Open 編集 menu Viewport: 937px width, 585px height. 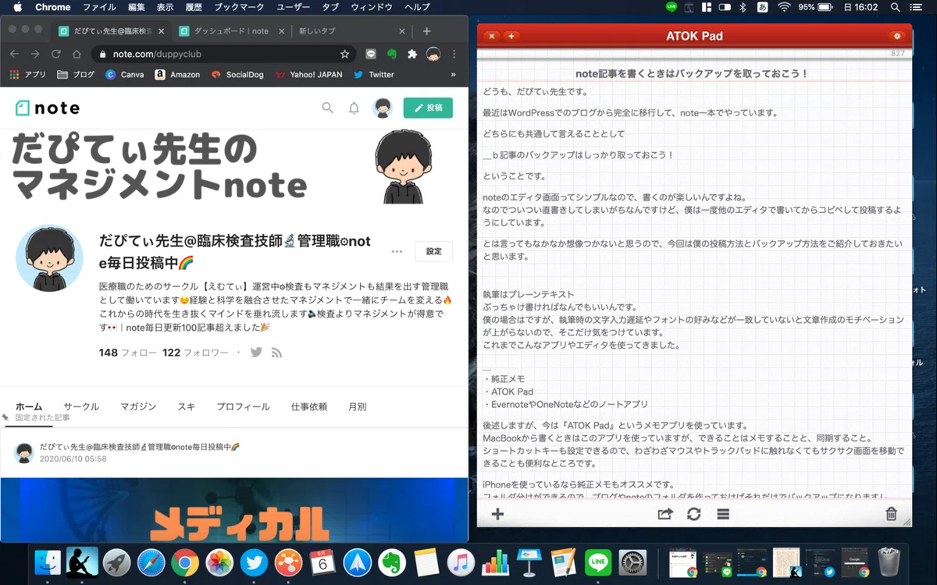(137, 7)
